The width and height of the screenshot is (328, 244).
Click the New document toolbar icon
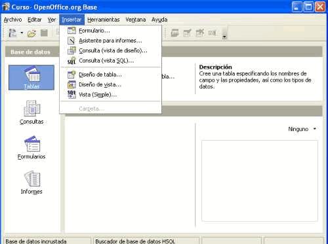click(12, 33)
